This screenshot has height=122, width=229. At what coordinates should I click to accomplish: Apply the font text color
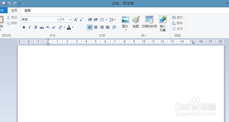[x=69, y=27]
